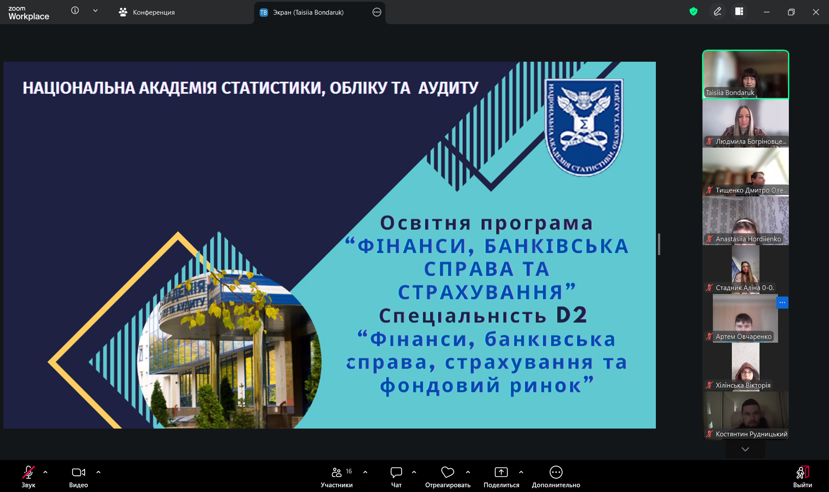Click the green encryption shield icon
The width and height of the screenshot is (829, 492).
(x=693, y=12)
